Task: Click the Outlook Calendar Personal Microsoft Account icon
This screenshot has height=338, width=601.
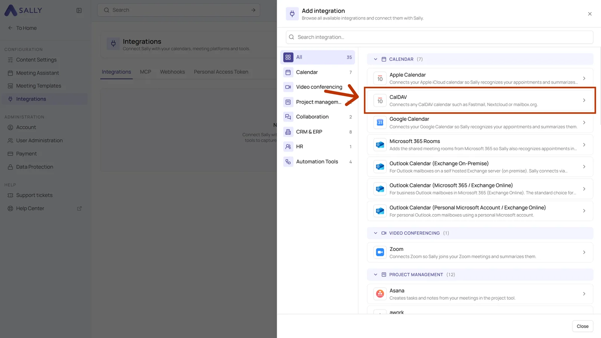Action: (x=380, y=211)
